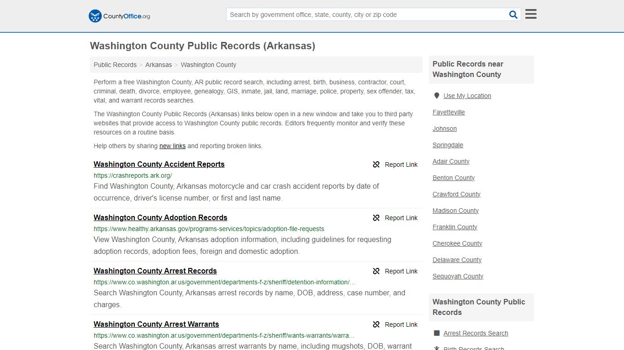Click the Arrest Records Search square icon
Image resolution: width=624 pixels, height=350 pixels.
(x=437, y=333)
